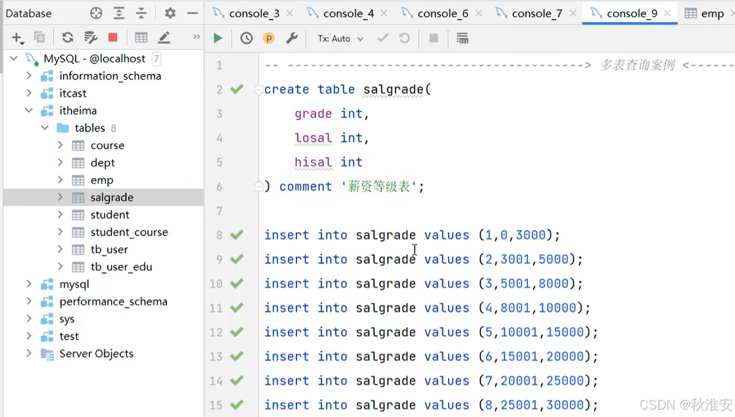Click the in-editor results layout icon

coord(462,38)
